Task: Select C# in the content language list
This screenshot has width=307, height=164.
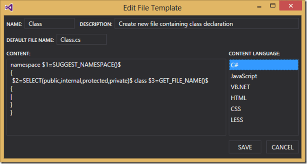Action: click(x=263, y=65)
